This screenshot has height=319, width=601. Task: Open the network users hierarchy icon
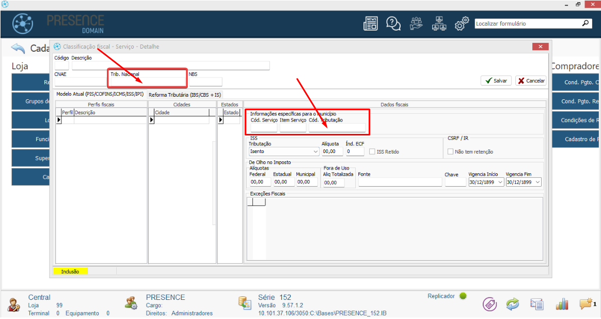[439, 24]
